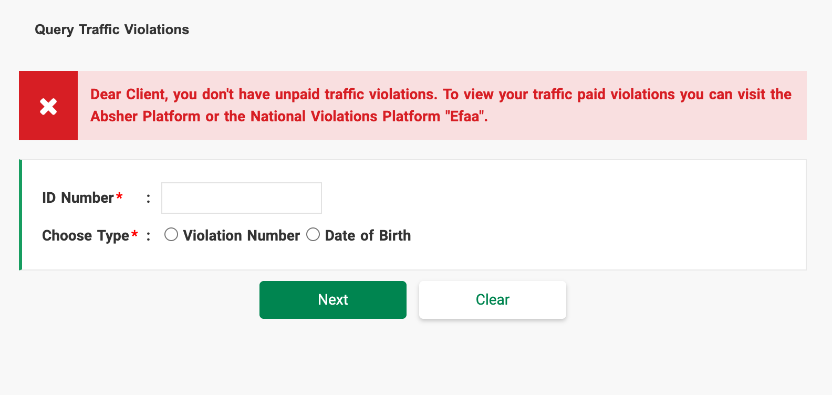832x395 pixels.
Task: Click Clear to empty all fields
Action: [x=492, y=299]
